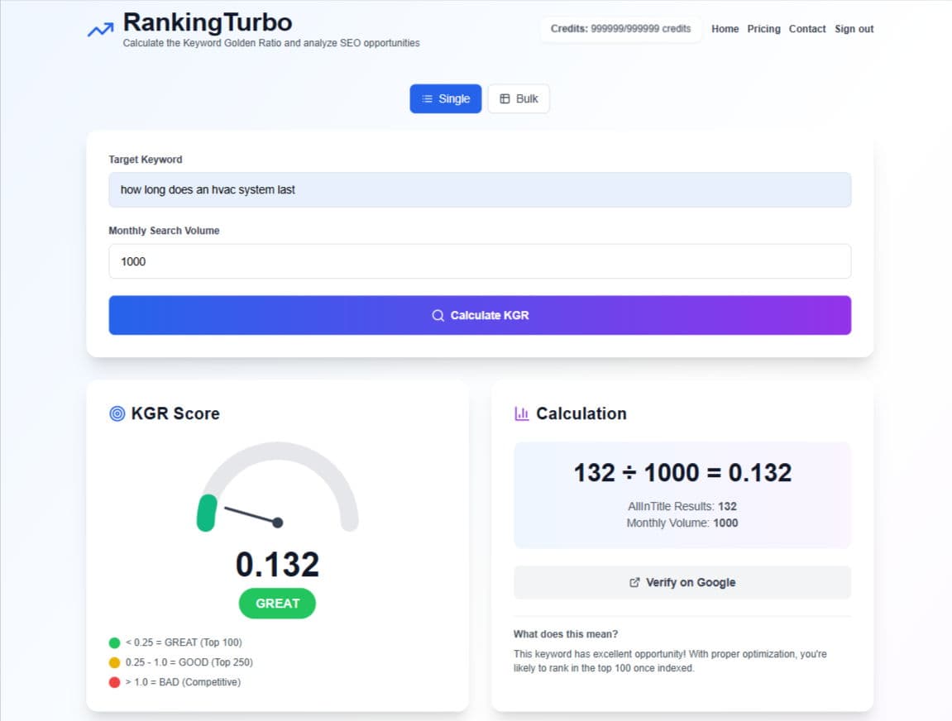Open the Home navigation link

[x=725, y=28]
